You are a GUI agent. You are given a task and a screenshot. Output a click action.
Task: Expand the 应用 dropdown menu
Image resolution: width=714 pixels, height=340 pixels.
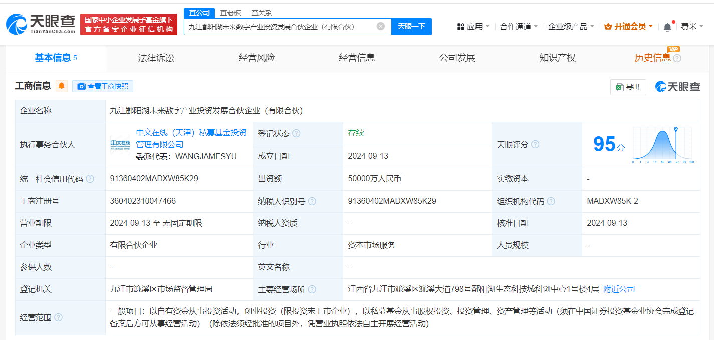474,26
